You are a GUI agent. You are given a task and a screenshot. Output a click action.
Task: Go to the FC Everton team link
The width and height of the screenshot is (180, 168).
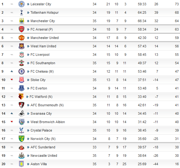coord(39,88)
